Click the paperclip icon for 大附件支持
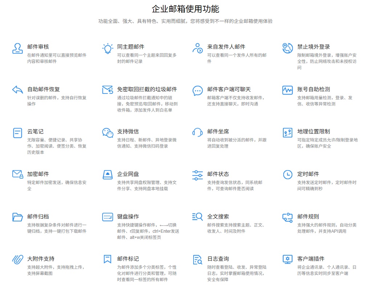Screen dimensions: 381x288 click(x=17, y=260)
